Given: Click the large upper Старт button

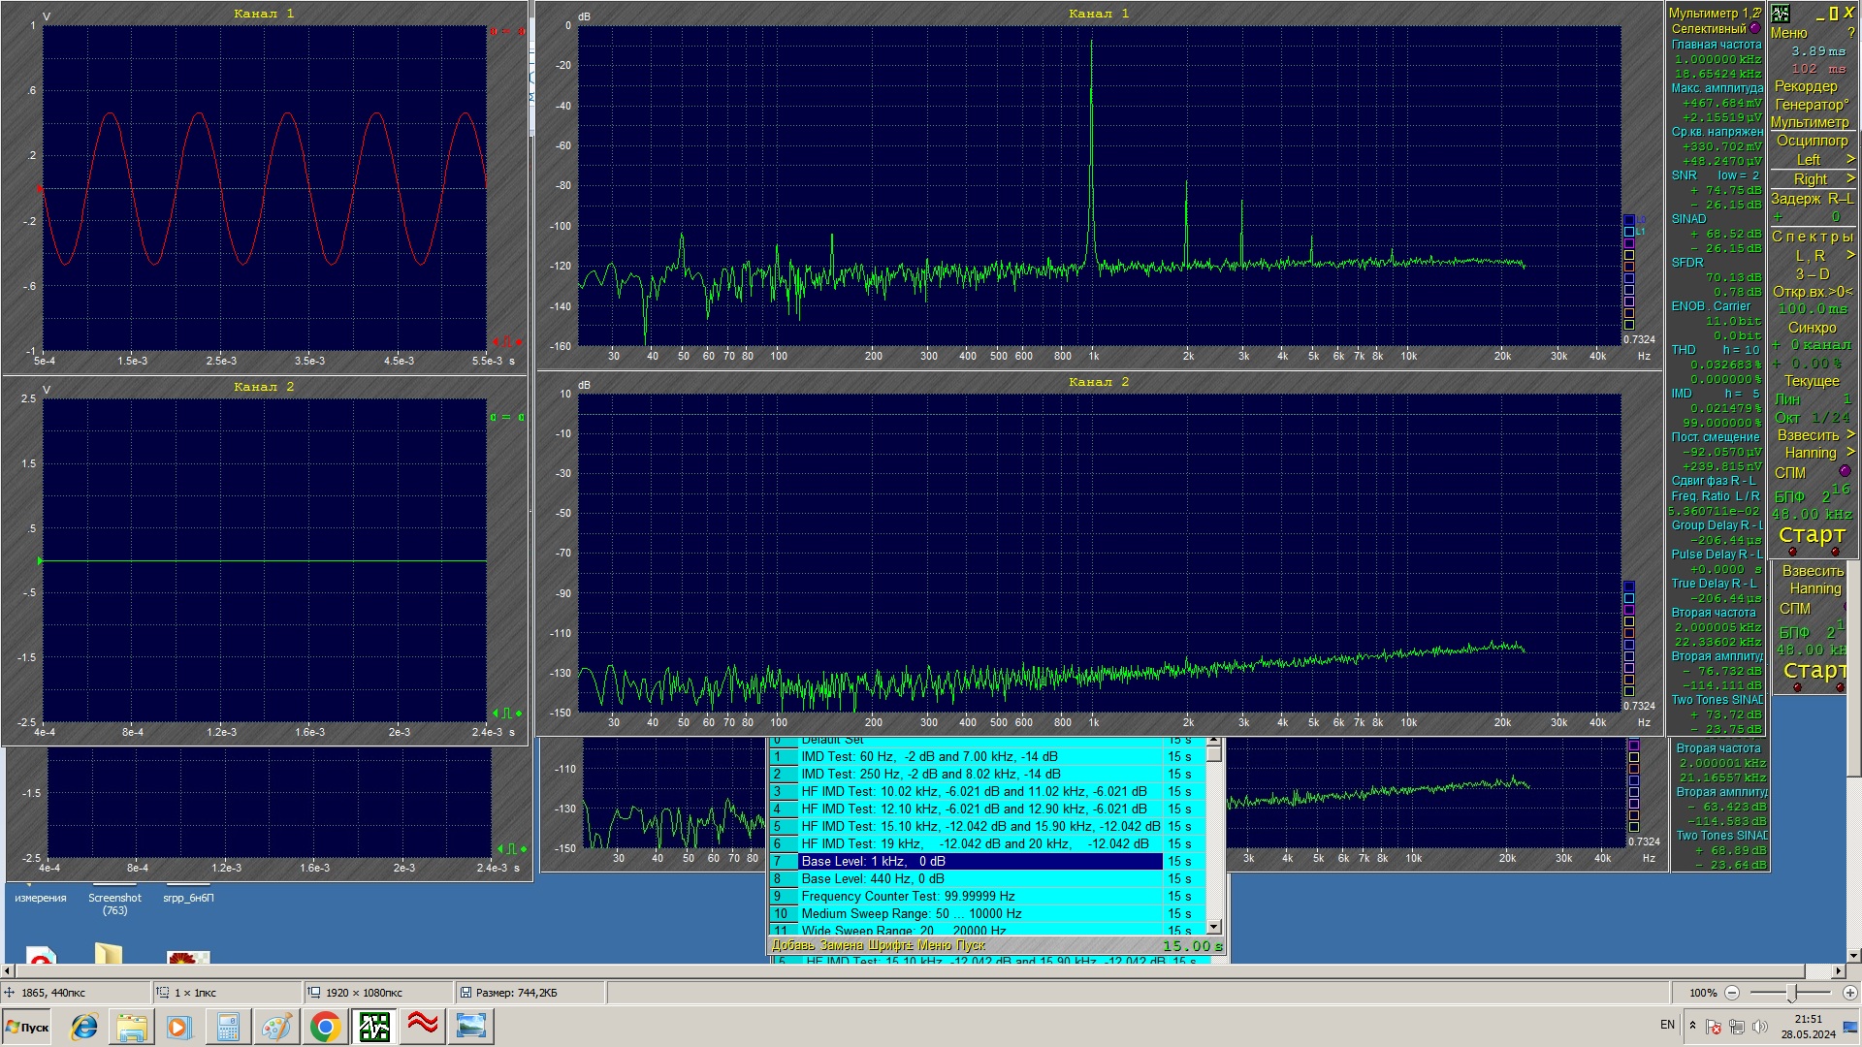Looking at the screenshot, I should tap(1812, 534).
